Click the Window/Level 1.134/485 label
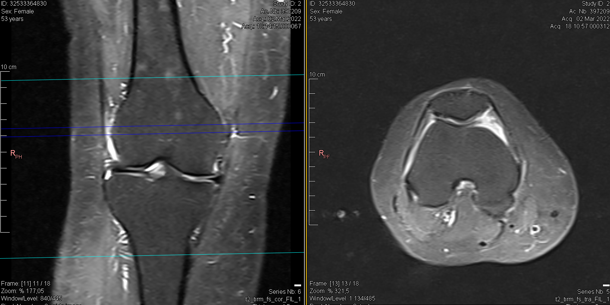The width and height of the screenshot is (610, 305). coord(342,299)
